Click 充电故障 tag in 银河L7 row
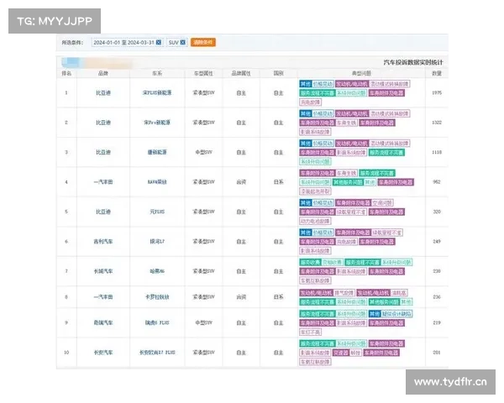504x403 pixels. click(346, 242)
